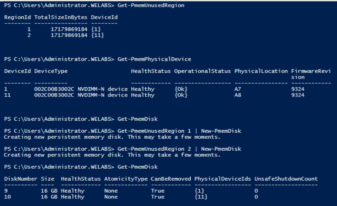Select the AtomicityType column header
The height and width of the screenshot is (206, 337).
(x=126, y=179)
